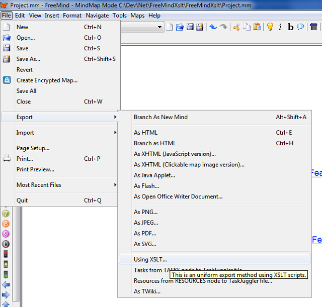The width and height of the screenshot is (322, 307).
Task: Click the New map toolbar icon
Action: 170,27
